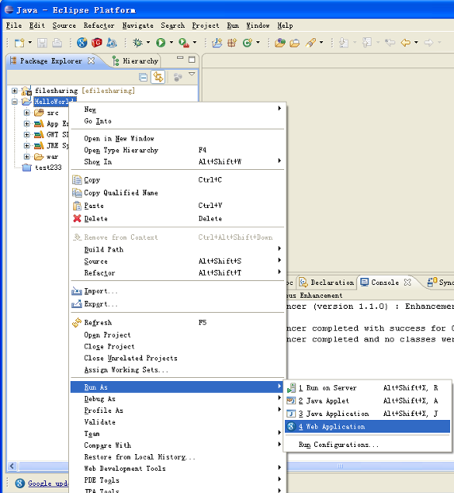Screen dimensions: 454x493
Task: Select Copy Qualified Name in context menu
Action: pos(178,193)
